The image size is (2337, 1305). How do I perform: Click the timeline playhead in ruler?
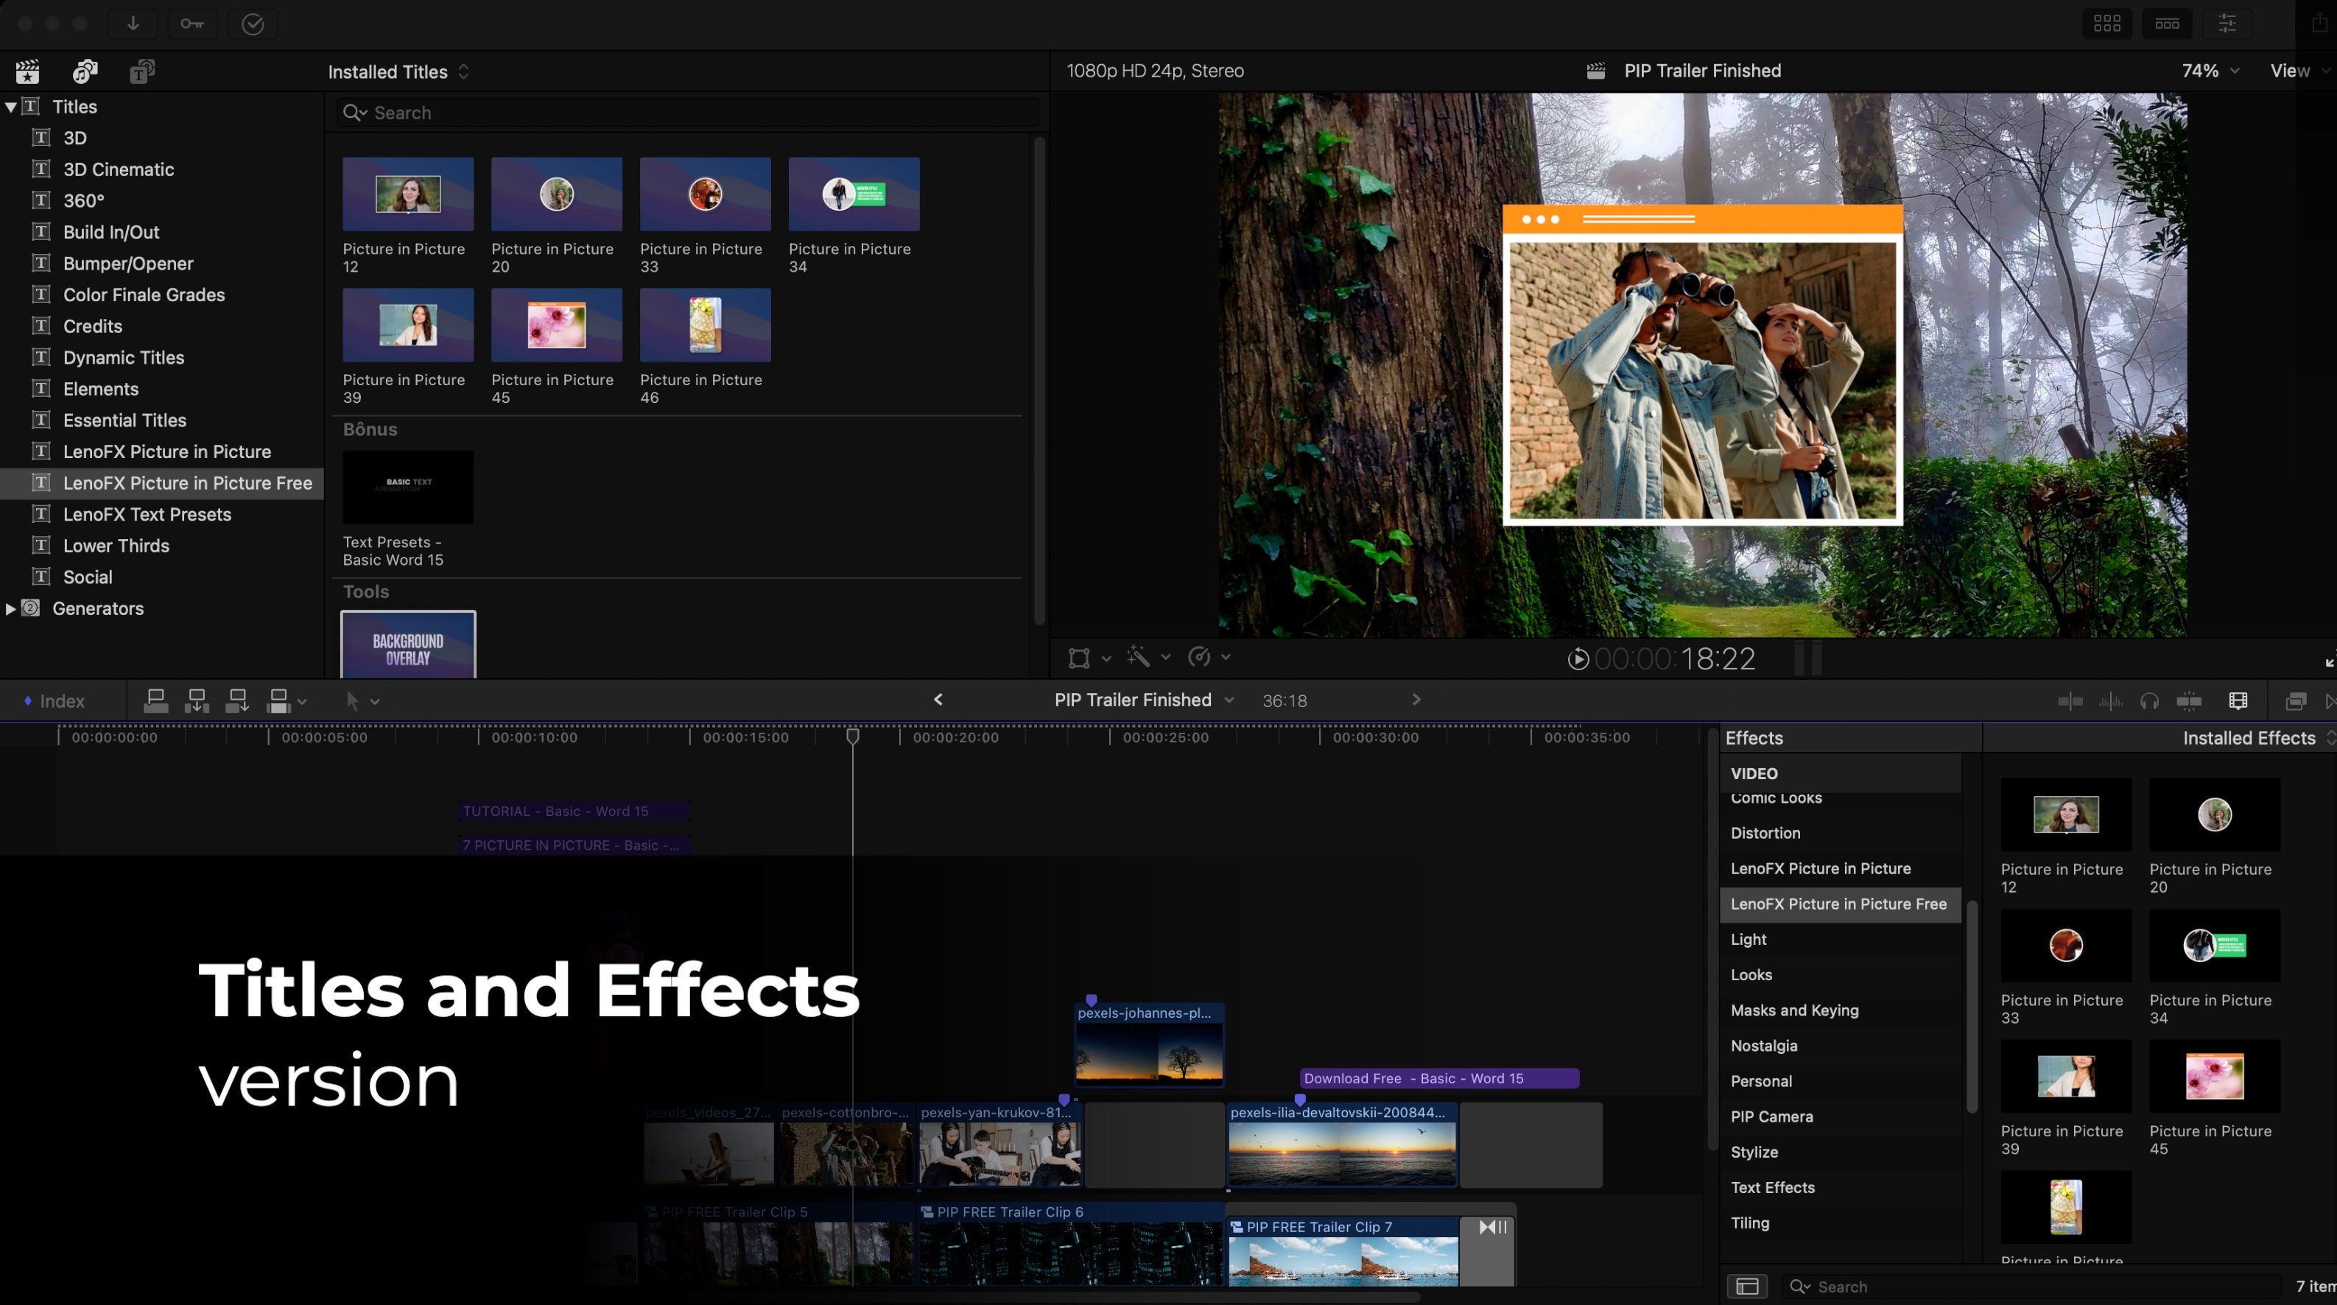(x=853, y=736)
